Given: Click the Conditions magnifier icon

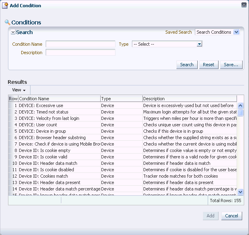Looking at the screenshot, I should coord(7,22).
